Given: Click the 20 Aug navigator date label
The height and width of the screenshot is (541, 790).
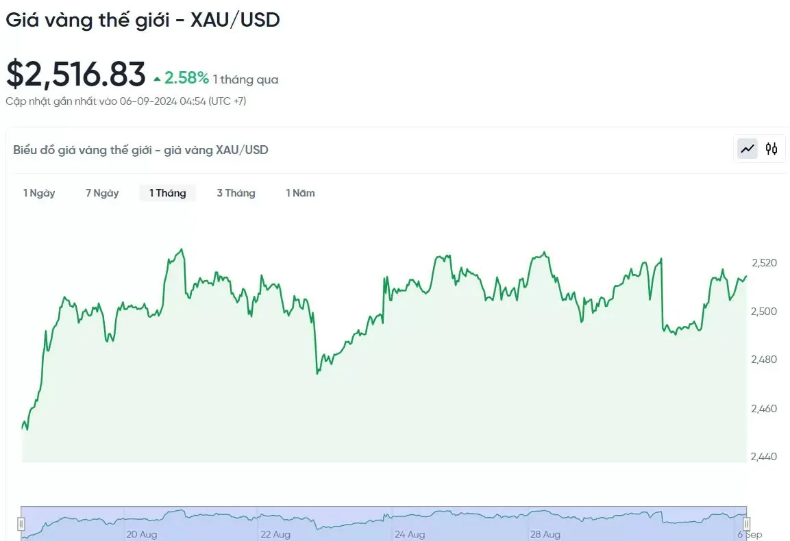Looking at the screenshot, I should coord(142,534).
